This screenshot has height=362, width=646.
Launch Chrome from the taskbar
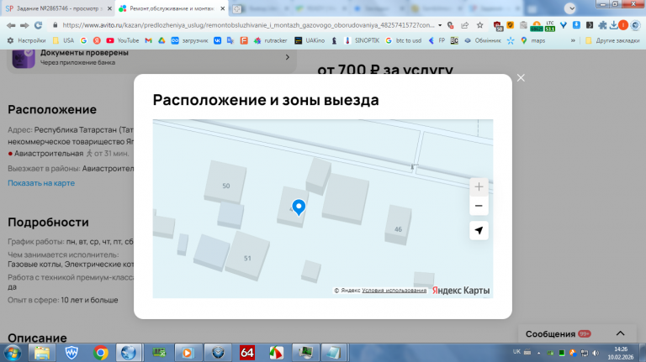pyautogui.click(x=100, y=353)
